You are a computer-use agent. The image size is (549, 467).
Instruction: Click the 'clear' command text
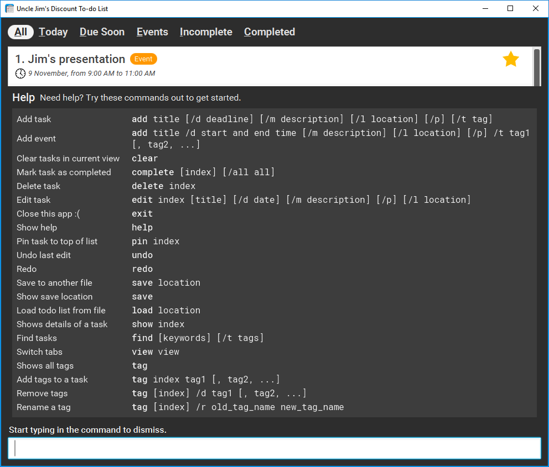[145, 159]
